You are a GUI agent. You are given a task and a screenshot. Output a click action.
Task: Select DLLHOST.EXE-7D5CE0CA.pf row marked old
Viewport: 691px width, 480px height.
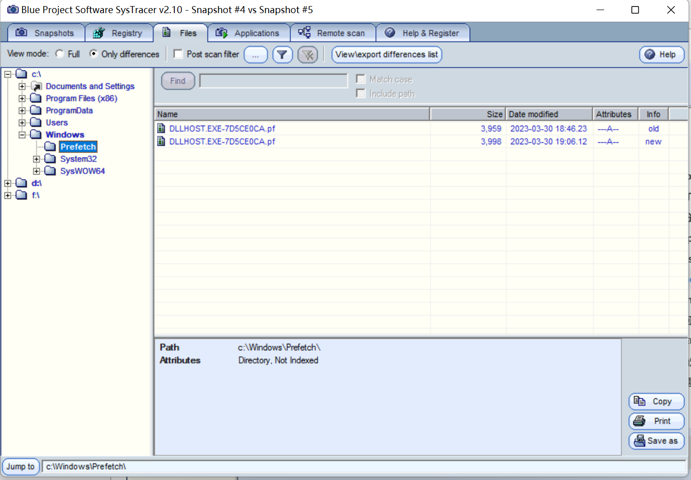pos(421,129)
